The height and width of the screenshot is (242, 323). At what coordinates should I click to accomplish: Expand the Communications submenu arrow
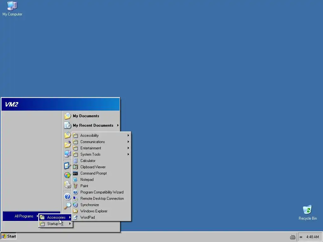coord(128,142)
